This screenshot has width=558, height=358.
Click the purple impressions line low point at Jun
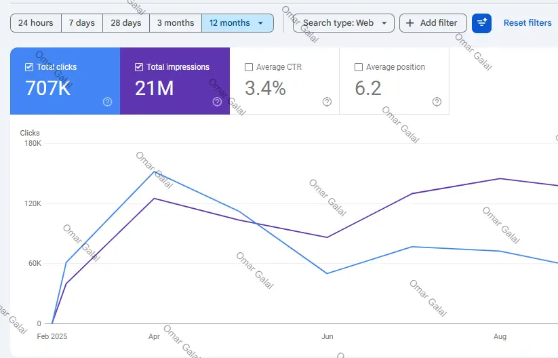(327, 237)
